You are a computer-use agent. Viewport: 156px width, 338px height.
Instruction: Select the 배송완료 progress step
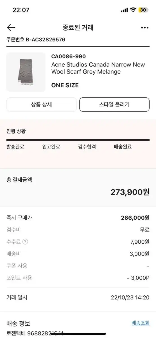click(123, 146)
